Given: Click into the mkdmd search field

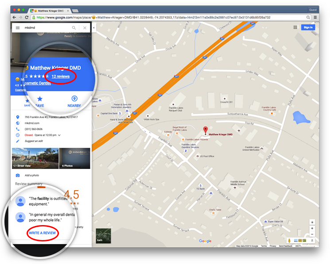Looking at the screenshot, I should [x=47, y=28].
